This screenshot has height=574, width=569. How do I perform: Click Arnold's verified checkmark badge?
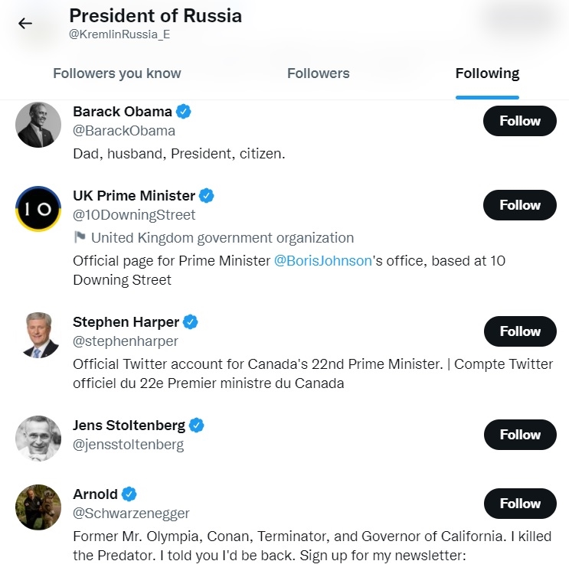pos(129,494)
